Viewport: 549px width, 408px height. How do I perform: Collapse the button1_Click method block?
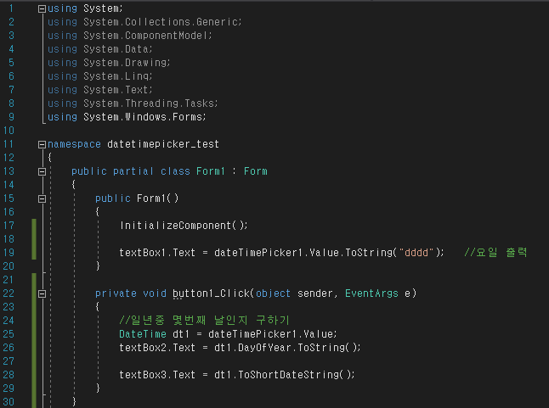(x=42, y=293)
